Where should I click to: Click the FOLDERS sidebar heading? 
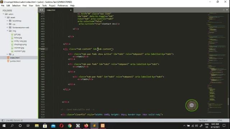click(x=7, y=10)
